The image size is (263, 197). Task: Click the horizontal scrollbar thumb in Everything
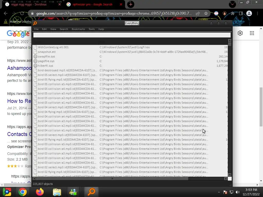click(x=112, y=179)
